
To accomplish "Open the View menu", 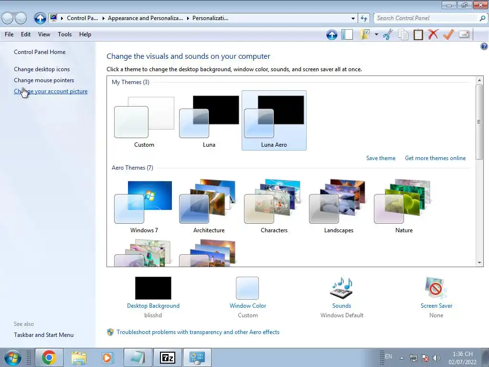I will point(44,34).
